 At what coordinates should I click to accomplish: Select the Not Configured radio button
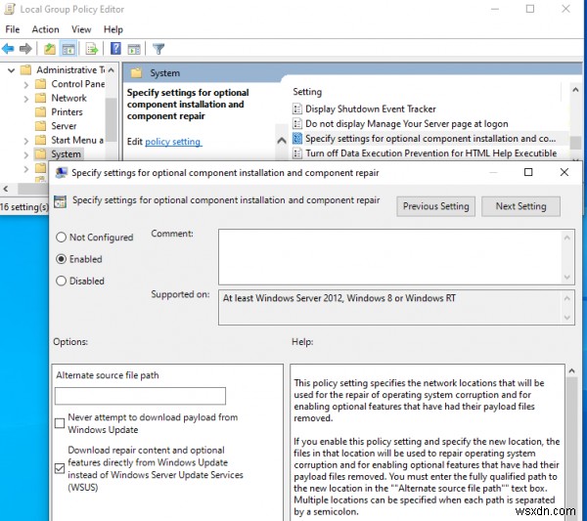coord(61,238)
